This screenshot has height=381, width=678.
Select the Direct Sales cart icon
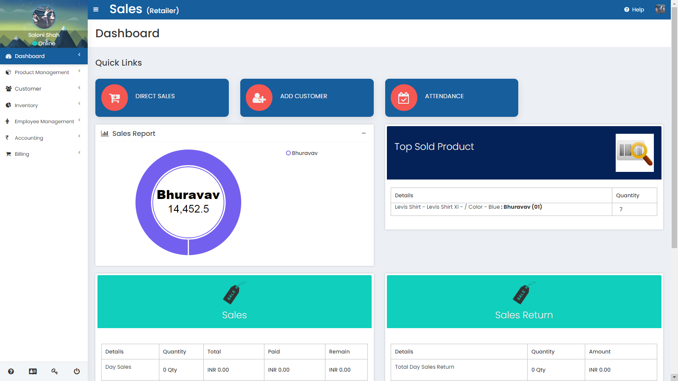114,97
